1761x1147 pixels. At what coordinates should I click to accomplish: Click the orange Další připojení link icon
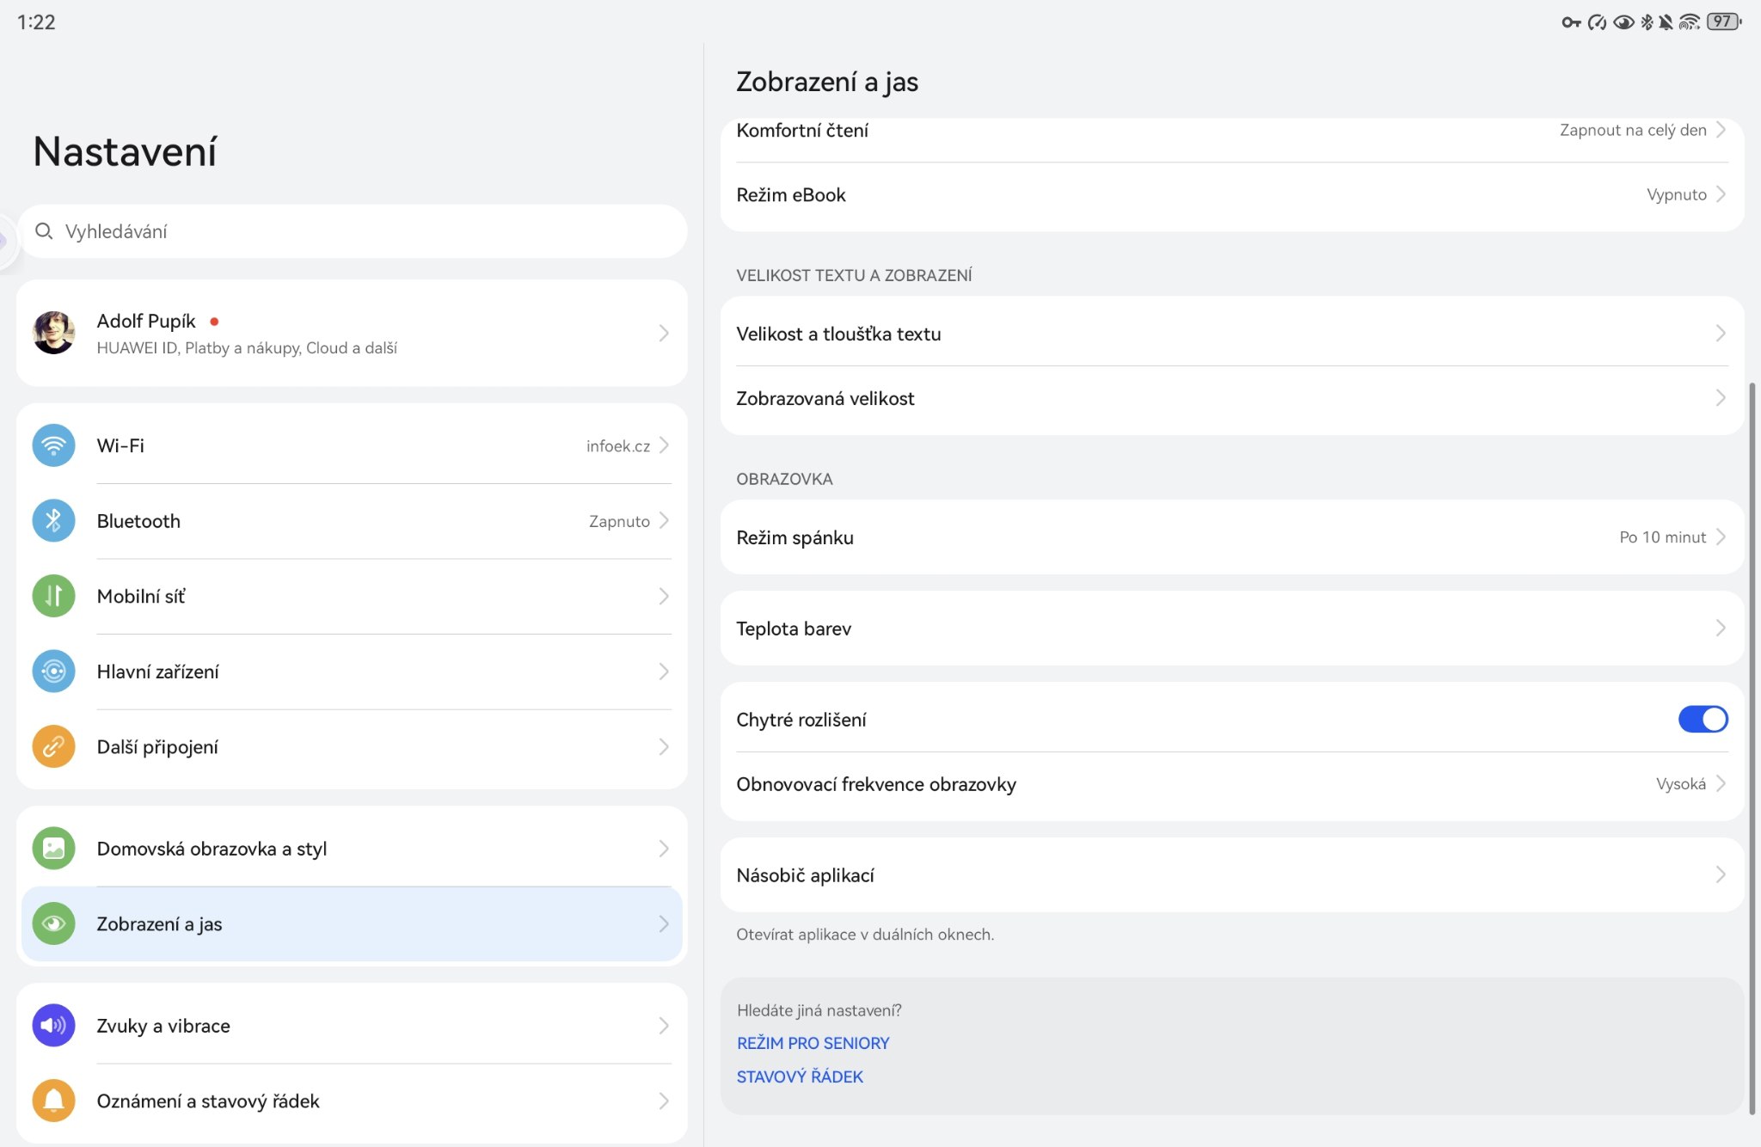[53, 746]
